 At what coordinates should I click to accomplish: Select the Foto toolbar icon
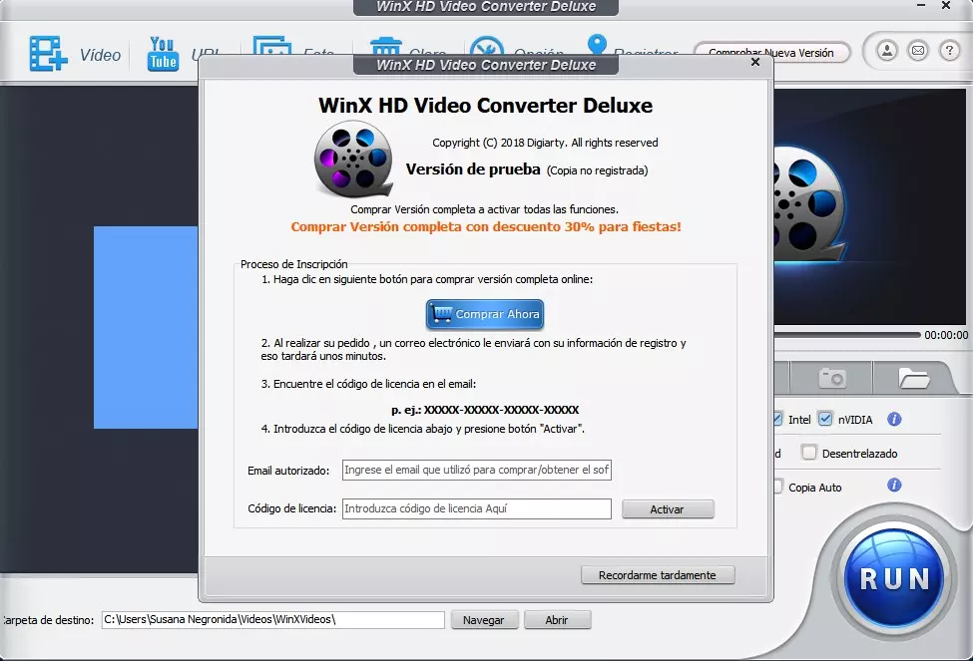[x=271, y=48]
